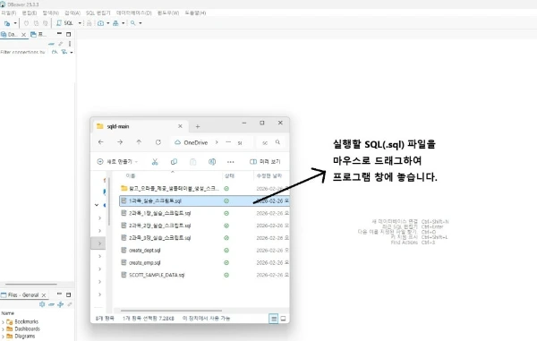
Task: Collapse all in the Files panel
Action: (51, 304)
